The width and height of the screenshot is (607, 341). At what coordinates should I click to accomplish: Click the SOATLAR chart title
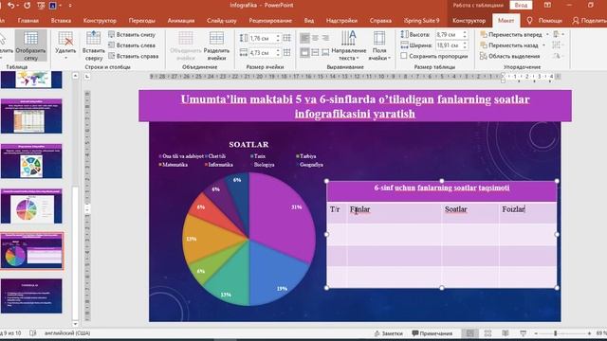pos(248,145)
